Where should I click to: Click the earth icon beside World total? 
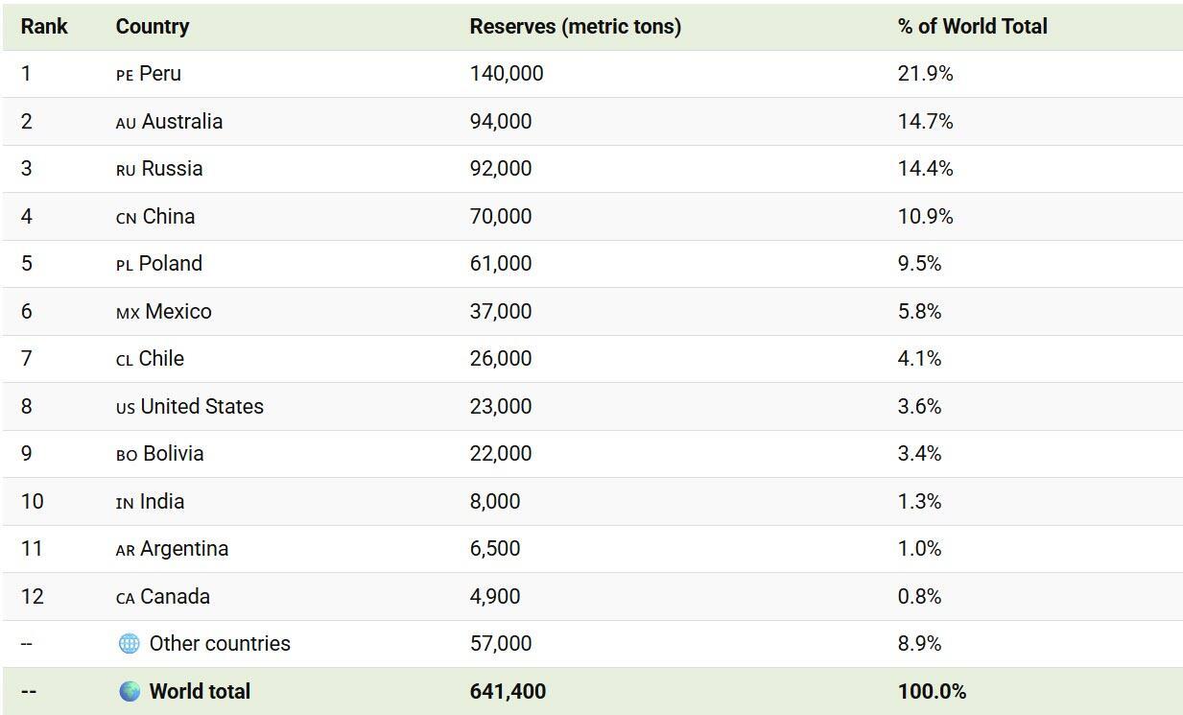click(130, 691)
